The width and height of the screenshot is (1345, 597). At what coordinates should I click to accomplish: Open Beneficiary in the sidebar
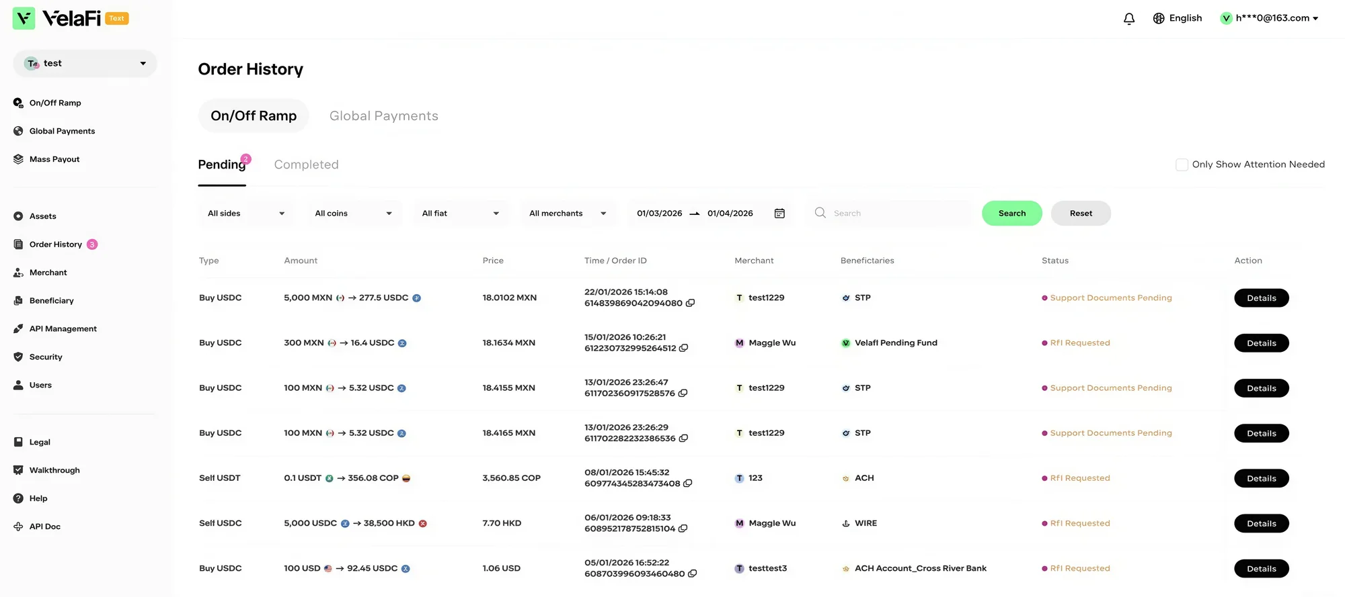pos(44,301)
